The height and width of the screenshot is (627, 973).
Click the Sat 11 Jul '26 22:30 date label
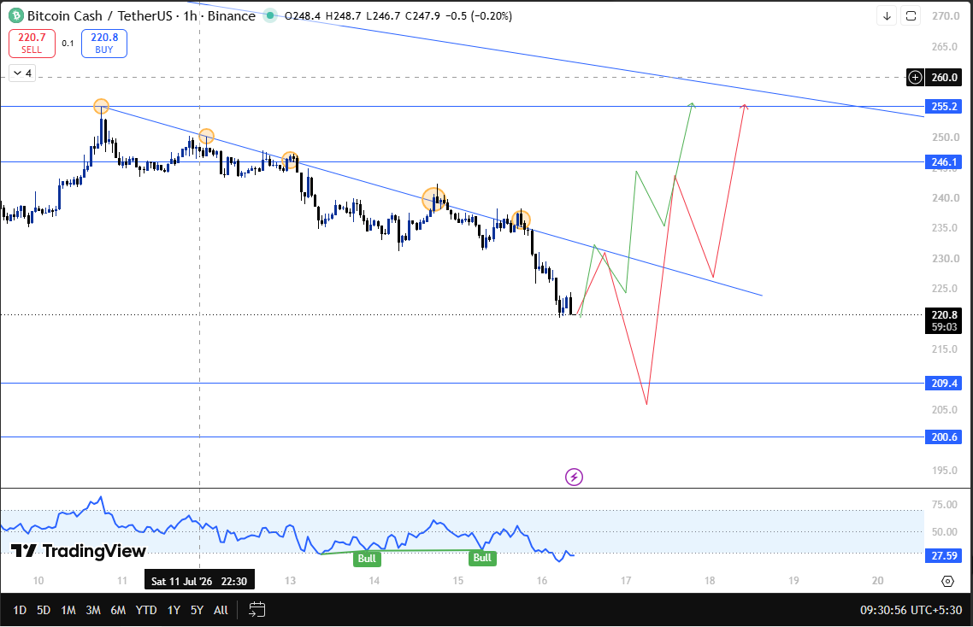click(x=199, y=581)
